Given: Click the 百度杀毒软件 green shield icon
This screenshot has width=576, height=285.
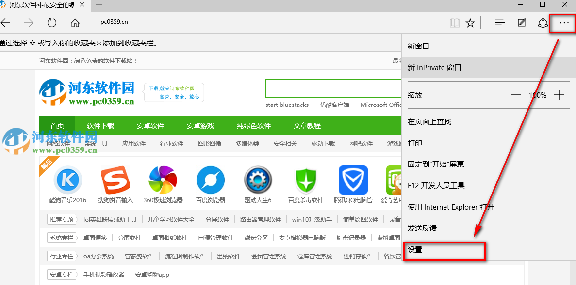Looking at the screenshot, I should click(305, 180).
